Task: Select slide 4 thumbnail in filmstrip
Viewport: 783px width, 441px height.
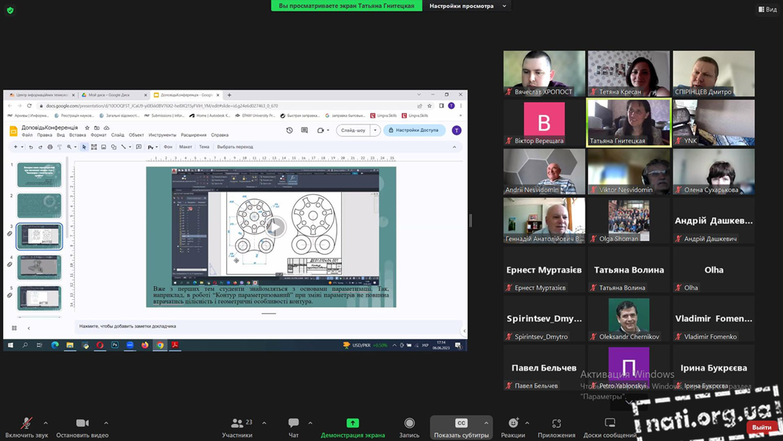Action: [x=39, y=267]
